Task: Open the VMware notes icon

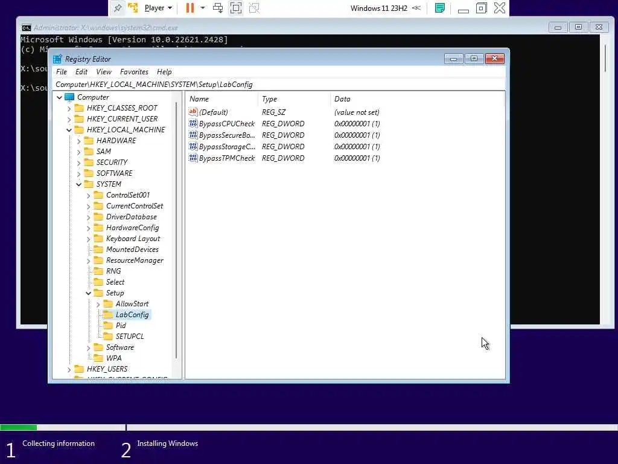Action: tap(440, 8)
